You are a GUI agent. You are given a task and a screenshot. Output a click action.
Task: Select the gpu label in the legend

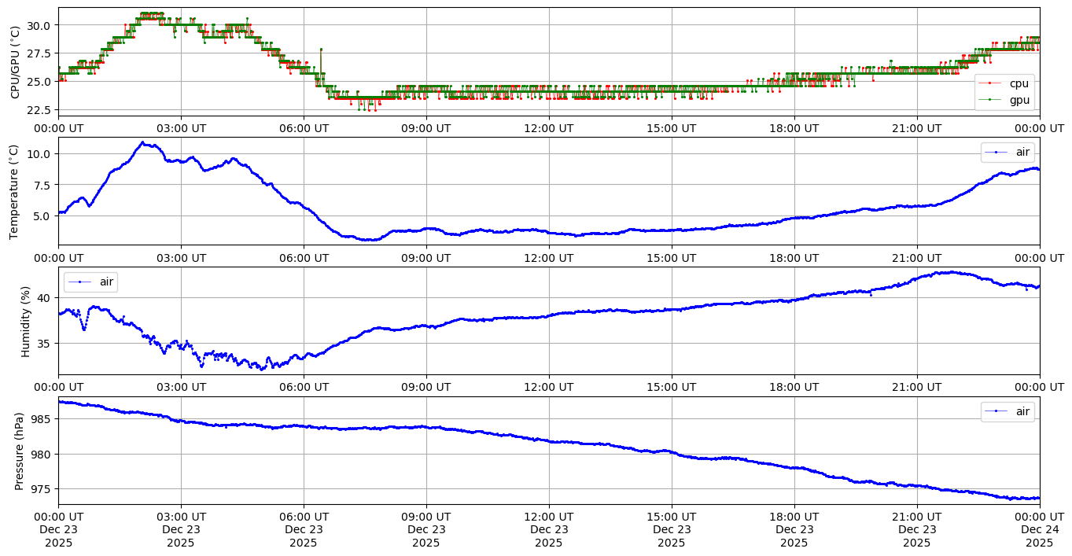coord(1019,100)
